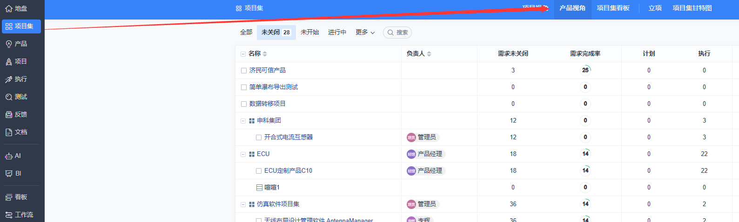Viewport: 739px width, 222px height.
Task: Collapse the 仿真软件项目集 tree row
Action: pos(243,204)
